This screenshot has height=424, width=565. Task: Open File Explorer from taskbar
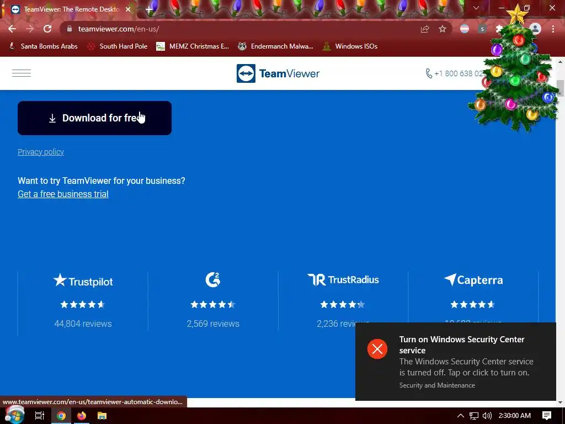click(102, 416)
